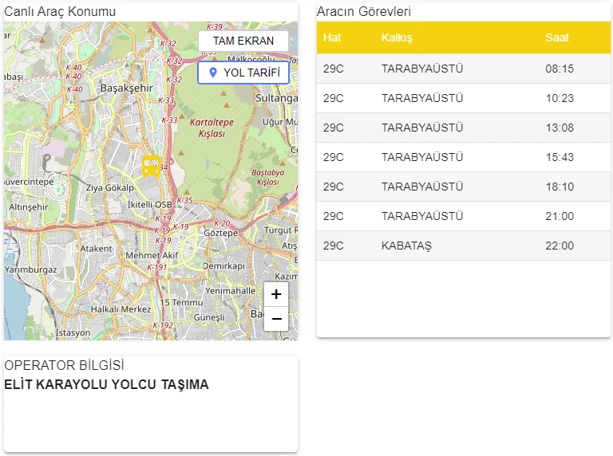
Task: Click the Aracın Görevleri panel title
Action: (363, 12)
